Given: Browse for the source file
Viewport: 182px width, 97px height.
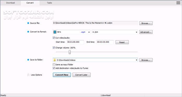Looking at the screenshot, I should [x=146, y=23].
